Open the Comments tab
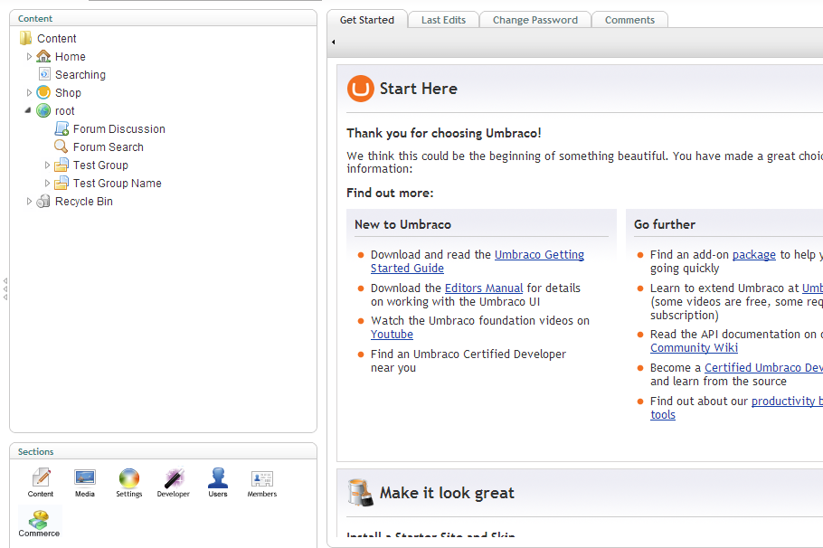The height and width of the screenshot is (548, 823). (x=629, y=20)
